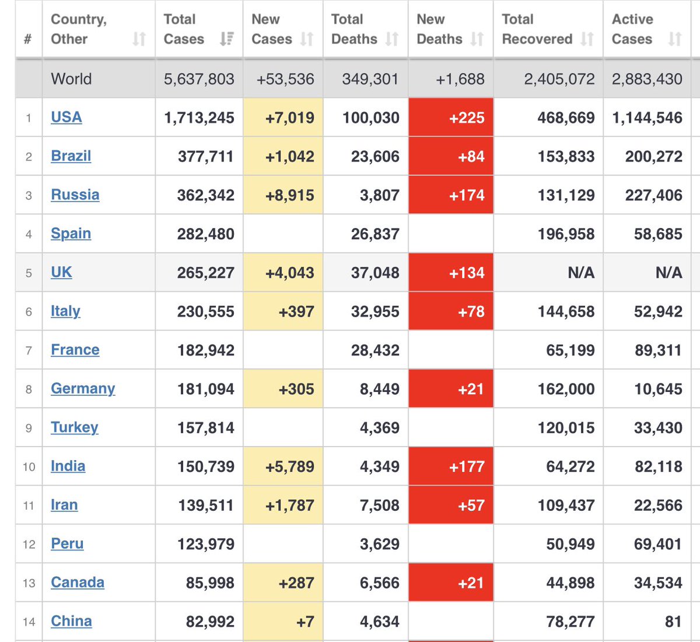Sort by Total Deaths sort icon
This screenshot has width=700, height=642.
(392, 39)
